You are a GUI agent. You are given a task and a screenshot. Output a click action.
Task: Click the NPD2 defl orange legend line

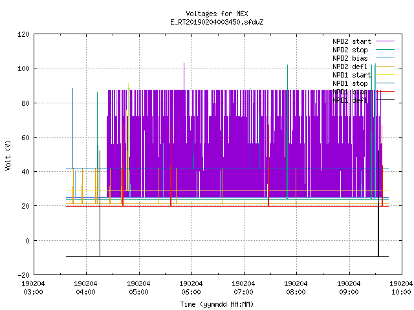[385, 67]
